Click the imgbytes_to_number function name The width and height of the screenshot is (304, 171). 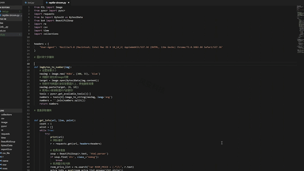(x=52, y=67)
